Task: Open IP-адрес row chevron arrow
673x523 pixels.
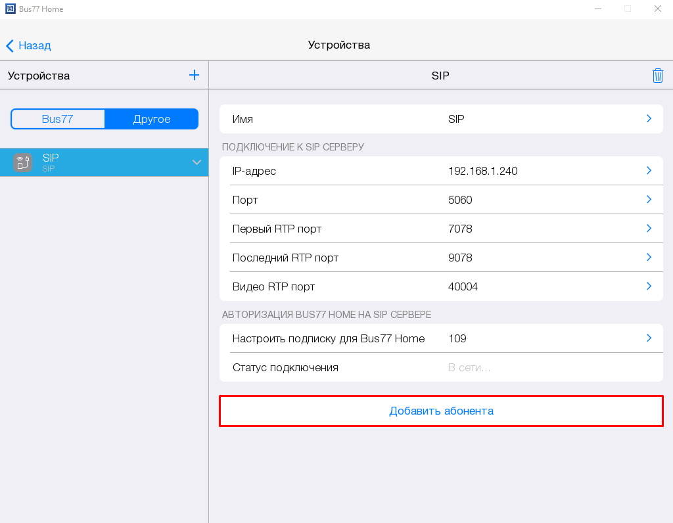Action: pyautogui.click(x=649, y=171)
